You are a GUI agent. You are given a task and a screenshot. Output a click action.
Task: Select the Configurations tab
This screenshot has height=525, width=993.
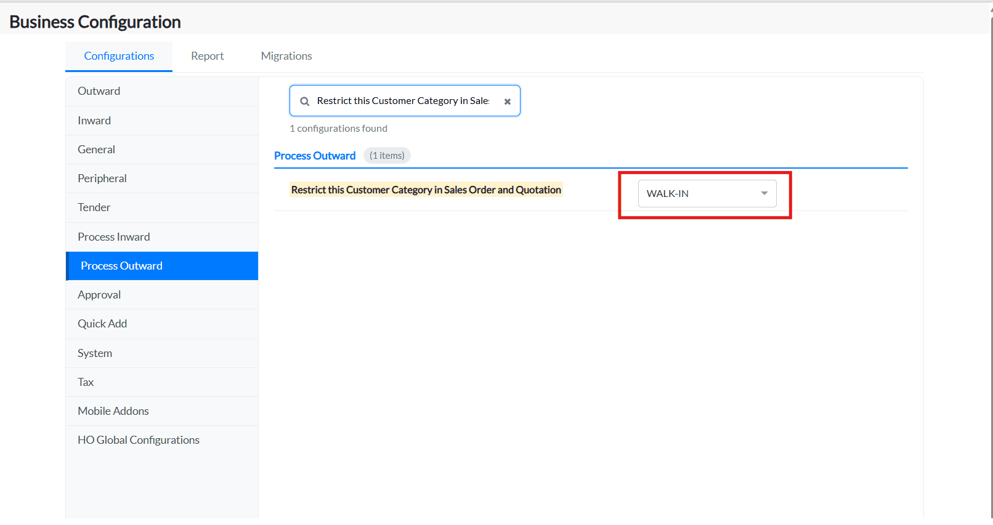coord(119,56)
